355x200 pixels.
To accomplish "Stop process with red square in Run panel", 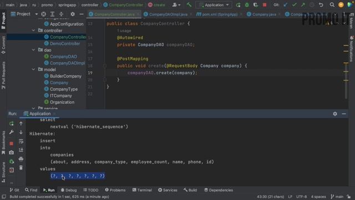I will 11,143.
